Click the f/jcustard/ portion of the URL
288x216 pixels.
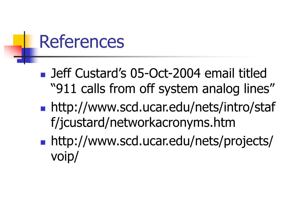click(x=80, y=123)
